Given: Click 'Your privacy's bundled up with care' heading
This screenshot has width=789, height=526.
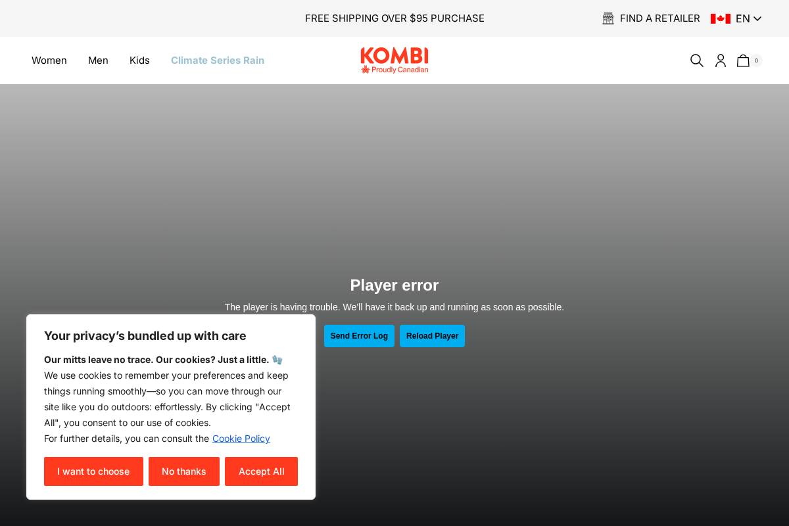Looking at the screenshot, I should [x=145, y=336].
